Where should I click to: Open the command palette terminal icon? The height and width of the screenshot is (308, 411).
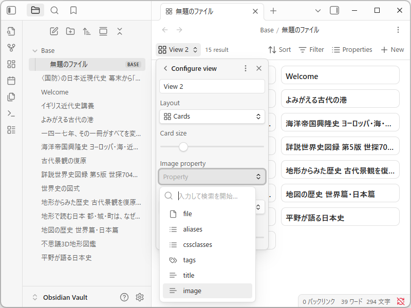pos(10,113)
